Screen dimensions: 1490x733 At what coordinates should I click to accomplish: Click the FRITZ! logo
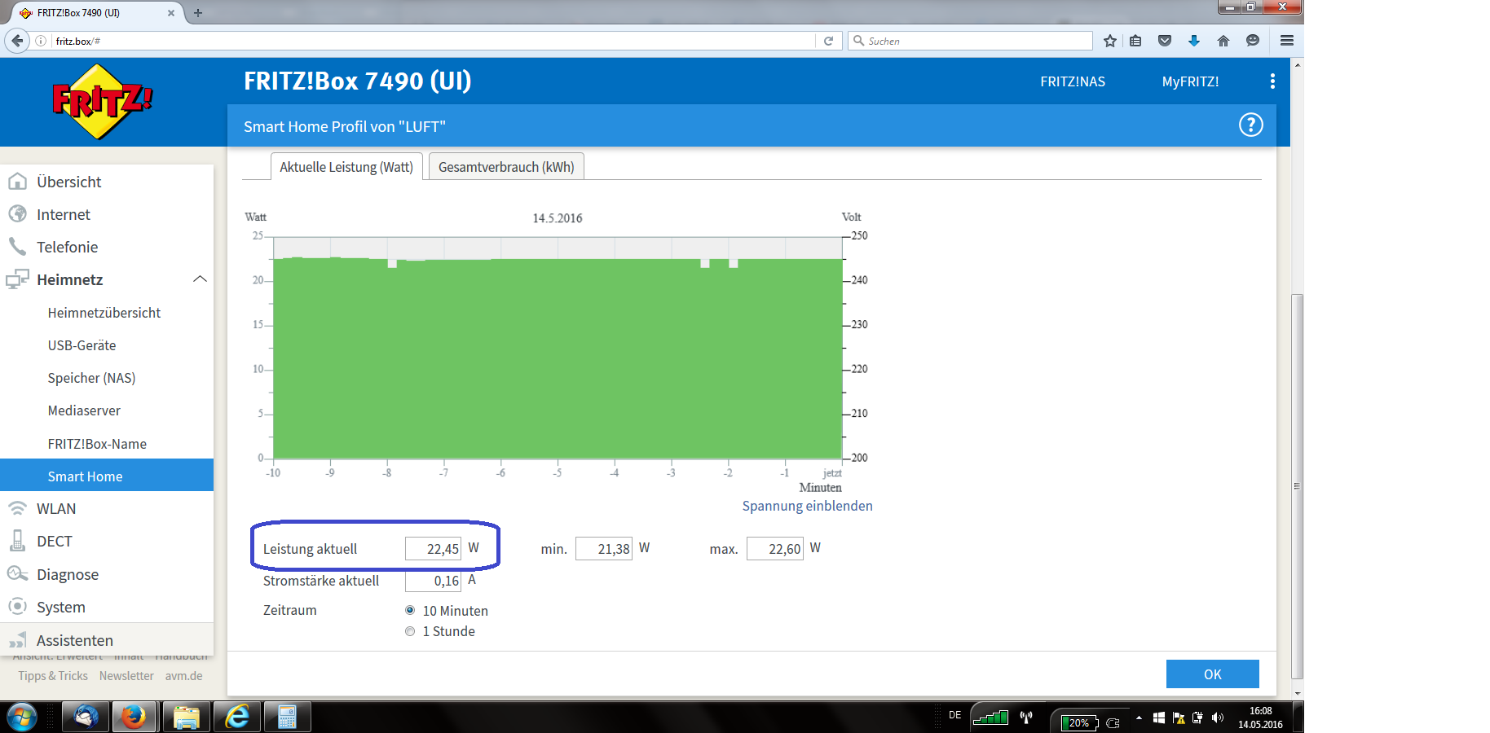tap(102, 102)
